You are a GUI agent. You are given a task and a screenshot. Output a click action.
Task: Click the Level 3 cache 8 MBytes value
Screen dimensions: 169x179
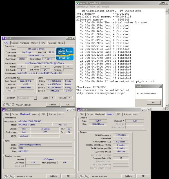pyautogui.click(x=55, y=91)
